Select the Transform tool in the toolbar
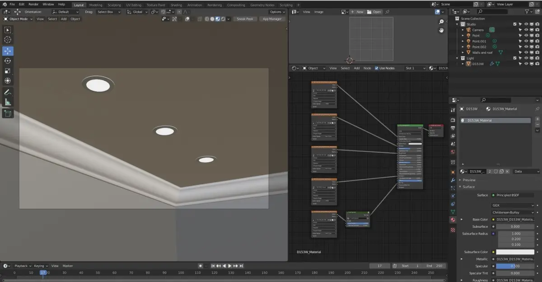The width and height of the screenshot is (542, 282). click(8, 81)
